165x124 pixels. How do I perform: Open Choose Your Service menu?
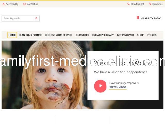pos(59,35)
